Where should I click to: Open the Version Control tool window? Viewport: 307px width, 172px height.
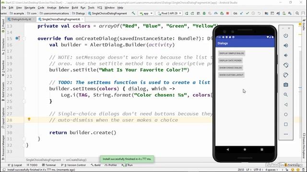click(73, 165)
